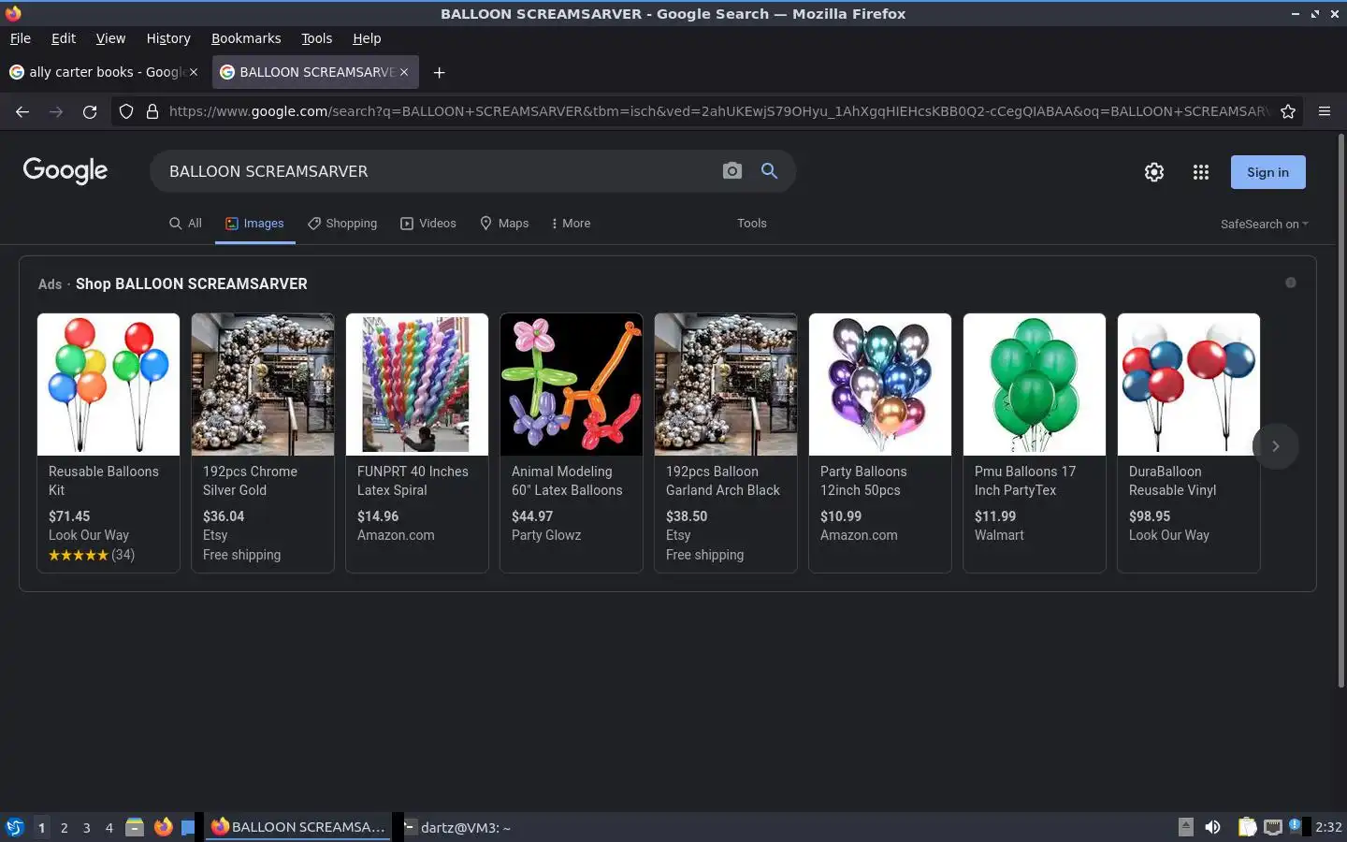The image size is (1347, 842).
Task: Show next shopping ads with arrow
Action: 1275,445
